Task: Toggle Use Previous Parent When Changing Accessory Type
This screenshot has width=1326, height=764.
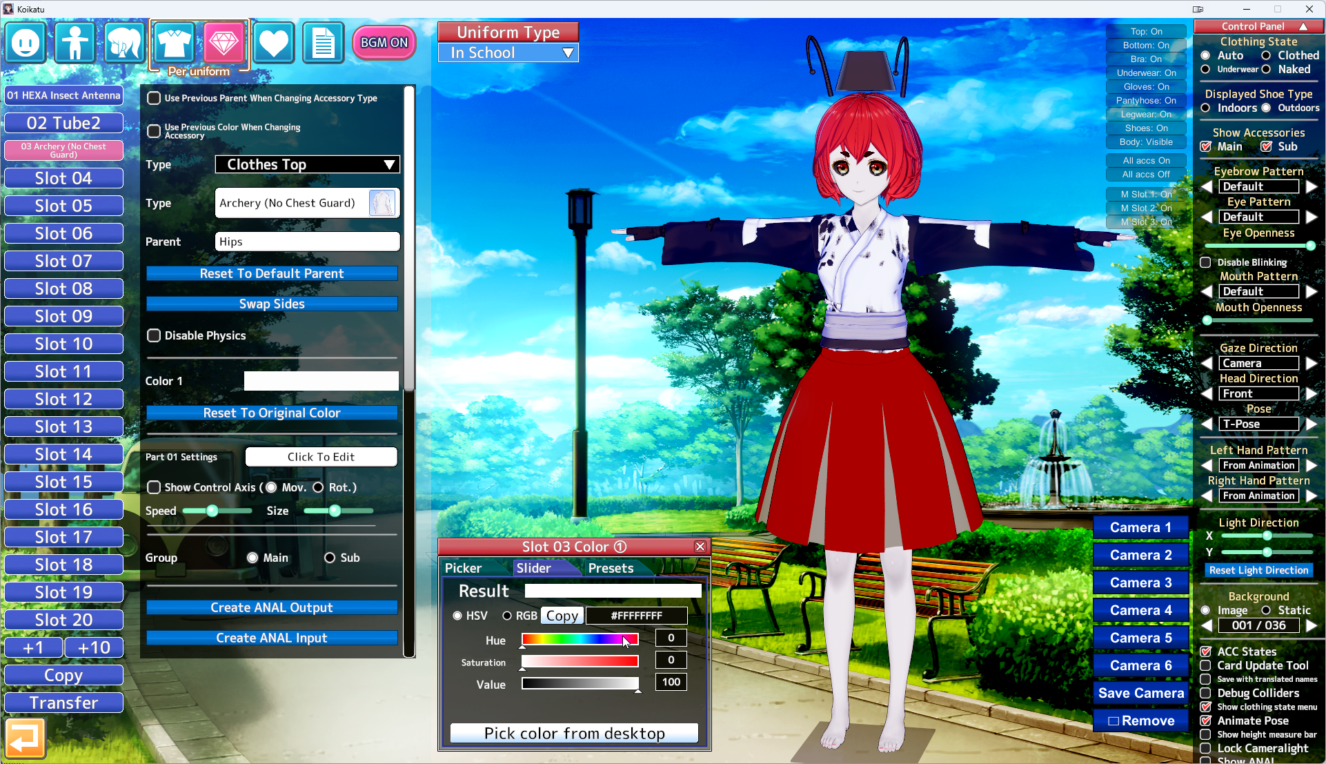Action: (154, 98)
